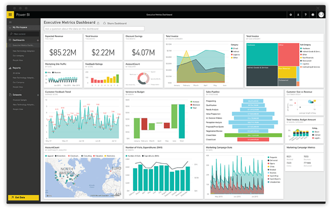Viewport: 334px width, 208px height.
Task: Open the yellow app launcher grid icon
Action: tap(10, 15)
